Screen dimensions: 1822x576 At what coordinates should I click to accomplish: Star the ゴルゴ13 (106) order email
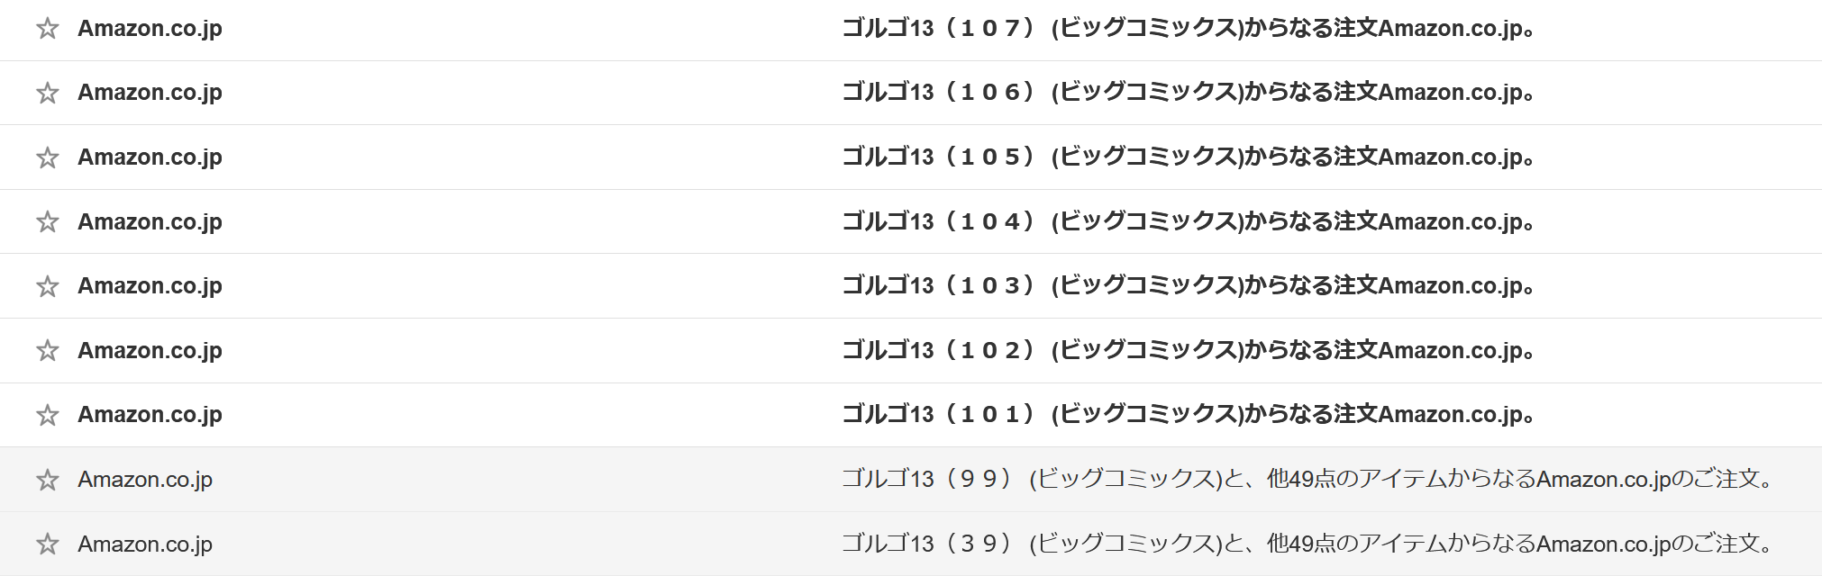click(48, 93)
